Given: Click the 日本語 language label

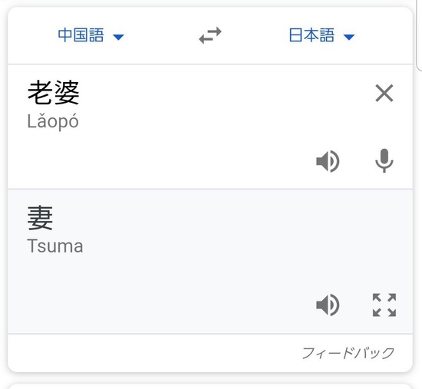Looking at the screenshot, I should pyautogui.click(x=312, y=35).
